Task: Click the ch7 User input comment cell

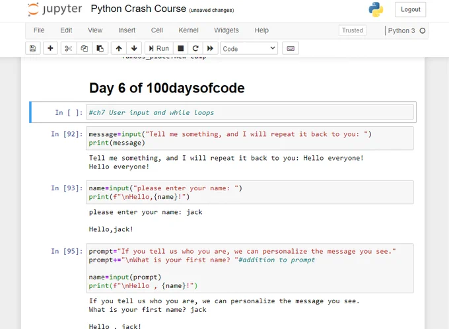Action: point(250,112)
